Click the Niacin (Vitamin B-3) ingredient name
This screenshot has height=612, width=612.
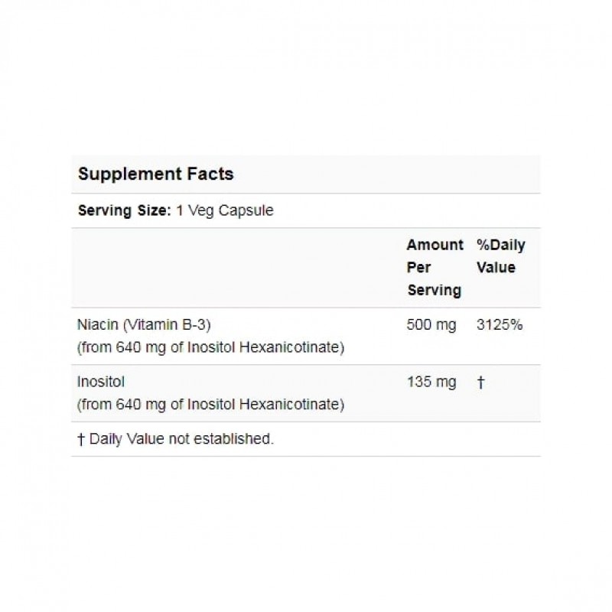click(144, 326)
